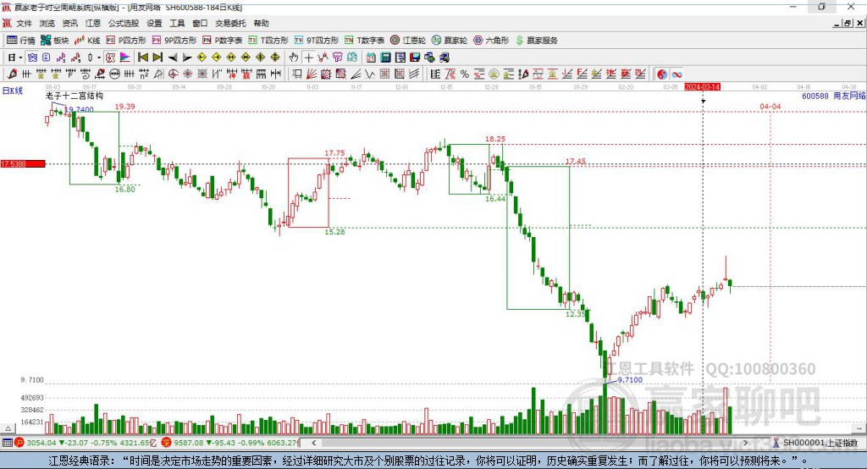Jump to first bar icon

(142, 58)
